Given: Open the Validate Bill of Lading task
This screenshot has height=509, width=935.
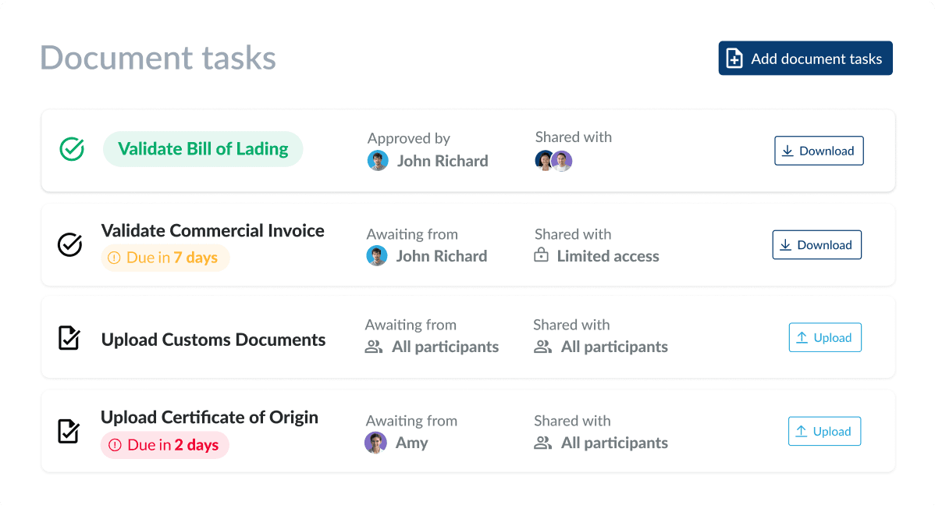Looking at the screenshot, I should pos(203,149).
